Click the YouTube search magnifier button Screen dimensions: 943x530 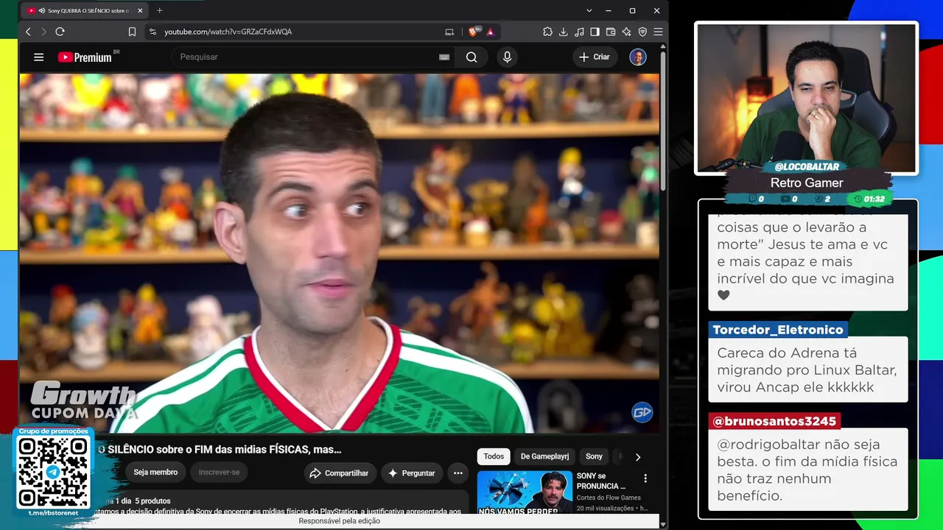click(x=471, y=57)
